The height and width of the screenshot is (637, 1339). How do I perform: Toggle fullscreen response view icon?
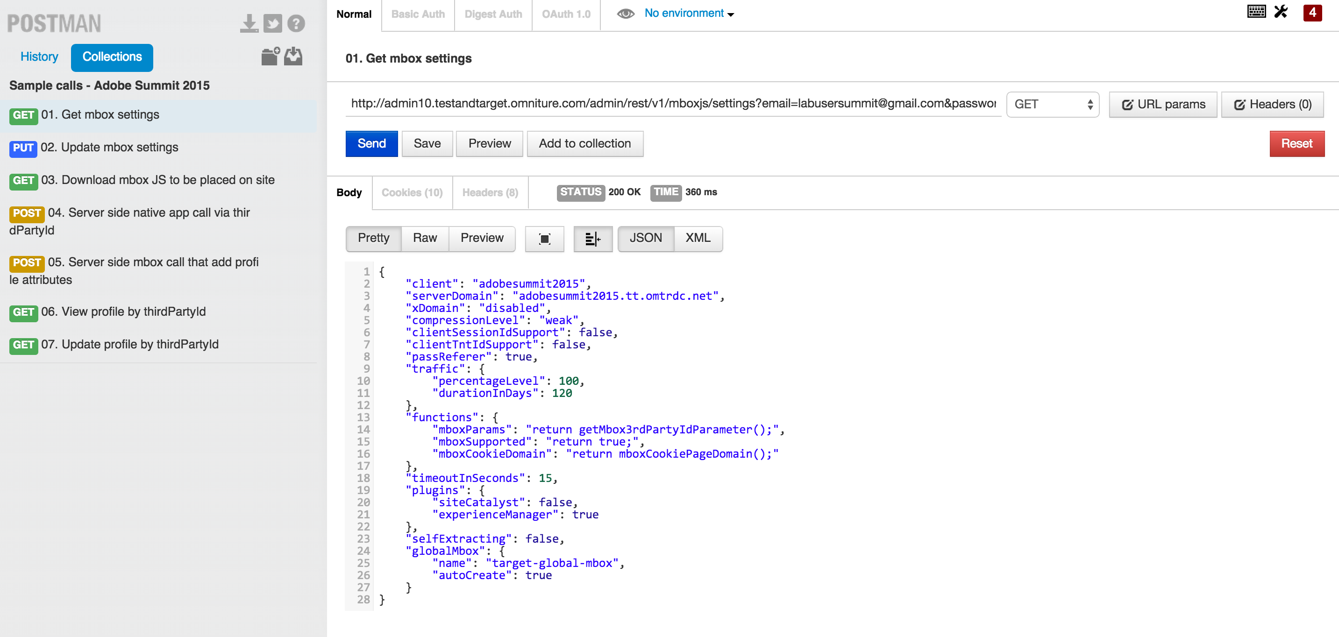tap(544, 239)
